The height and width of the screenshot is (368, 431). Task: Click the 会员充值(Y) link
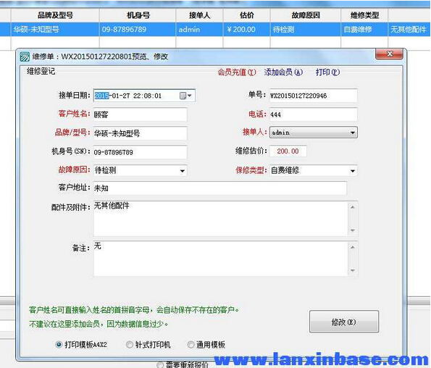[x=237, y=72]
